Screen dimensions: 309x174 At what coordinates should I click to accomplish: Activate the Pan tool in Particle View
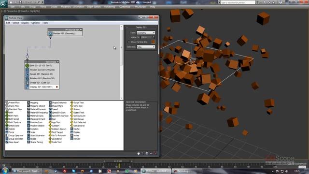[x=139, y=153]
